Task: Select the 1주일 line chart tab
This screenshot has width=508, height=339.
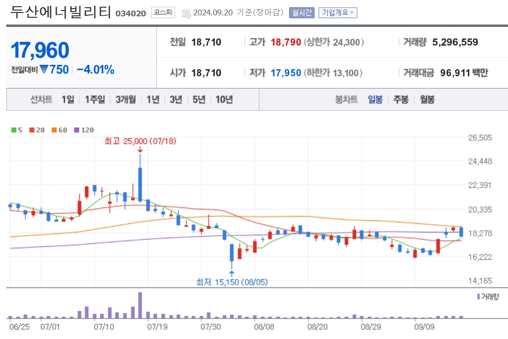Action: pyautogui.click(x=95, y=99)
